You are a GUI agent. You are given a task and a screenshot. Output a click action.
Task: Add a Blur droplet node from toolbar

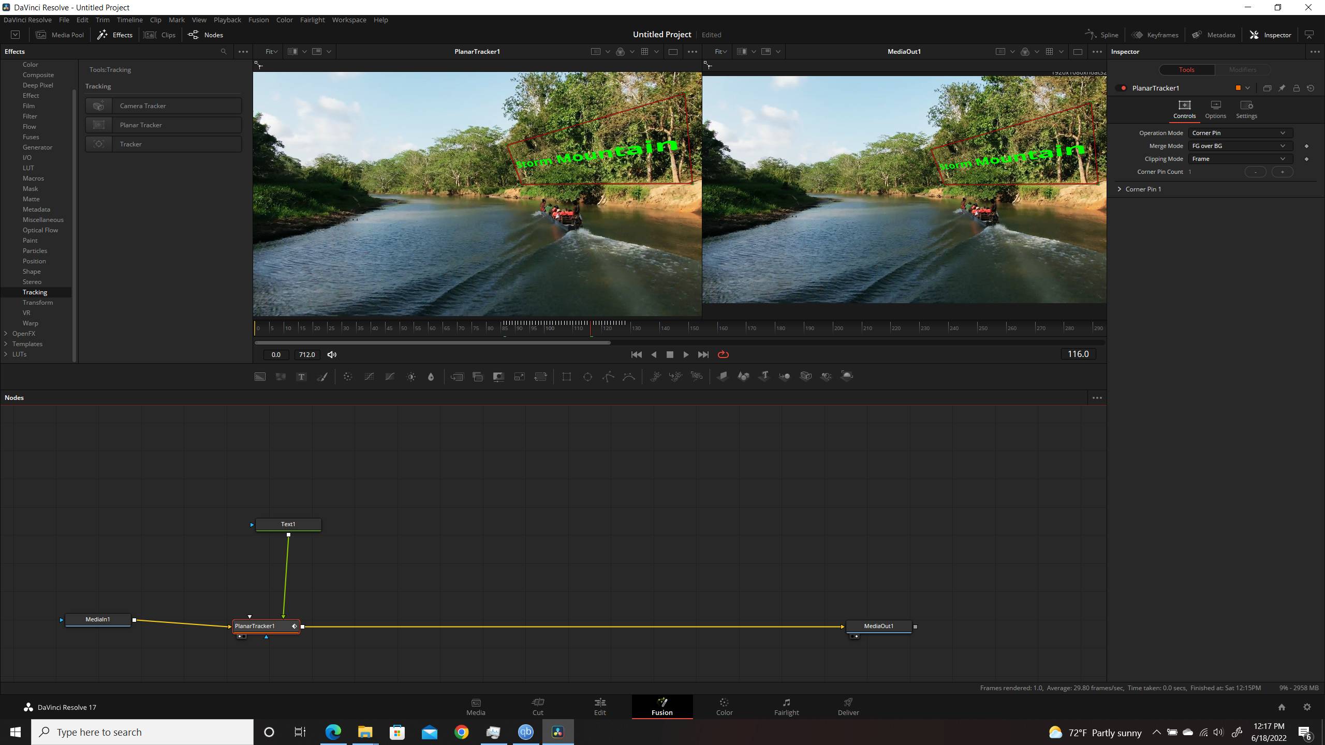tap(431, 377)
